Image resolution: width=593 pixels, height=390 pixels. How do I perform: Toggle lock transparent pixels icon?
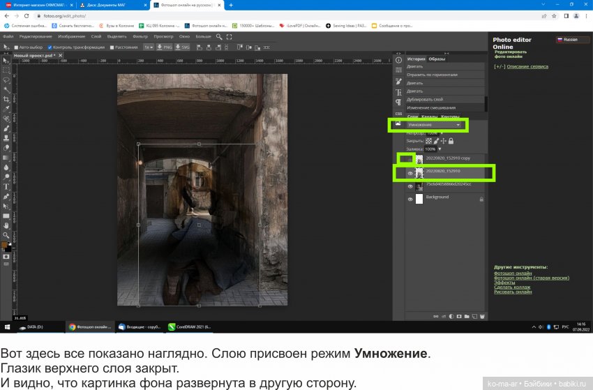point(428,141)
